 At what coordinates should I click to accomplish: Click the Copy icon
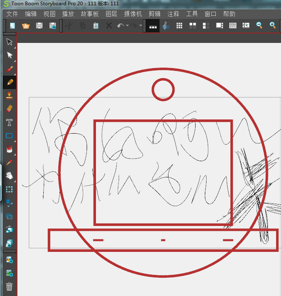pos(83,26)
